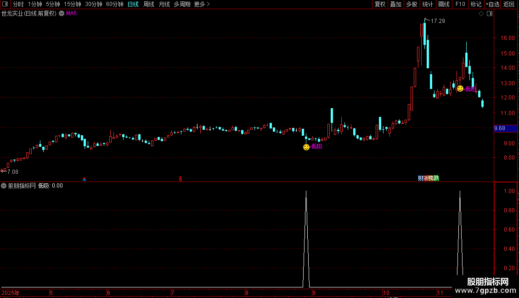519x298 pixels.
Task: Open sub-chart indicator dropdown beside 股朋指标网
Action: pyautogui.click(x=4, y=186)
